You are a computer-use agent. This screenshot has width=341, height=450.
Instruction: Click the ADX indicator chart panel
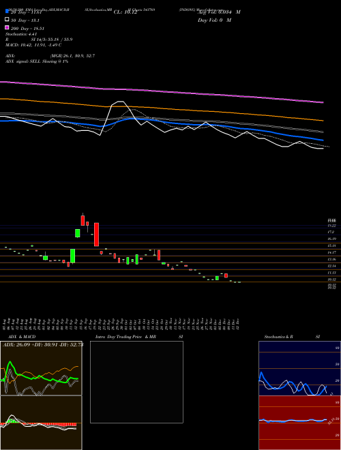(41, 368)
